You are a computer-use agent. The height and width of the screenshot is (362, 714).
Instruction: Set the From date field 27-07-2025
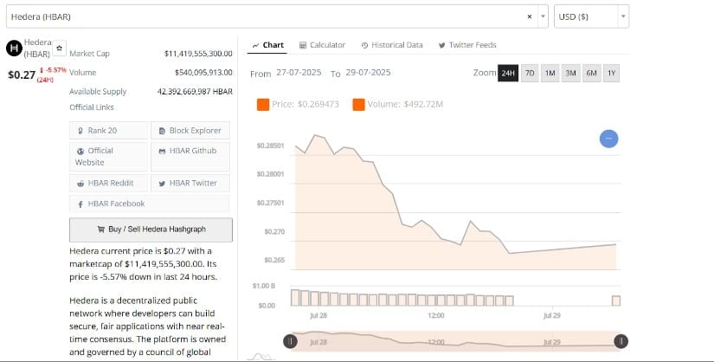pyautogui.click(x=299, y=73)
